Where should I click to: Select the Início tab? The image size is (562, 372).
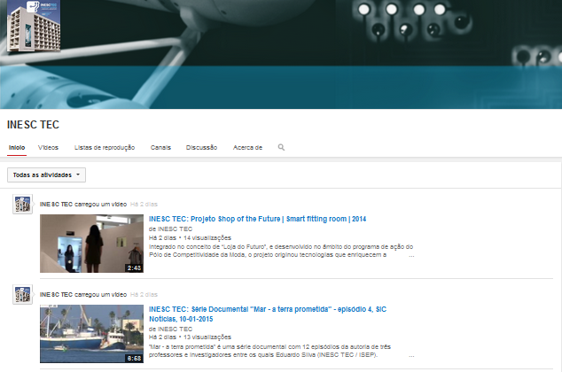[x=17, y=148]
